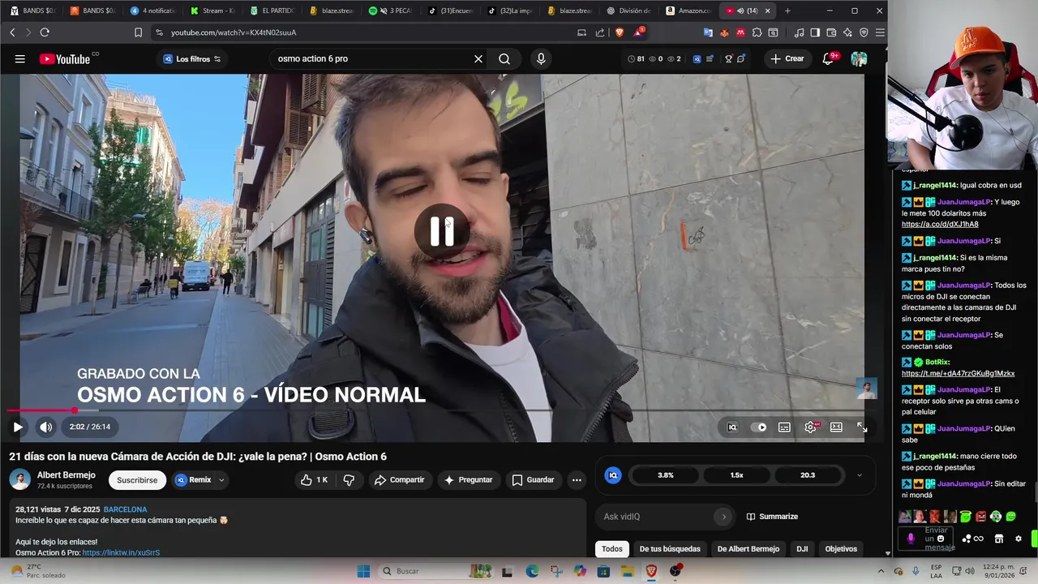
Task: Go to YouTube home via logo
Action: [65, 59]
